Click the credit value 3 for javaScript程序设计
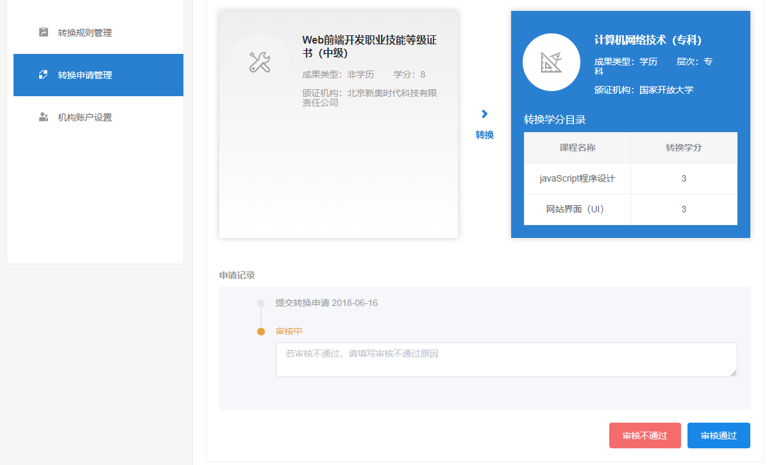Image resolution: width=767 pixels, height=465 pixels. pyautogui.click(x=684, y=178)
